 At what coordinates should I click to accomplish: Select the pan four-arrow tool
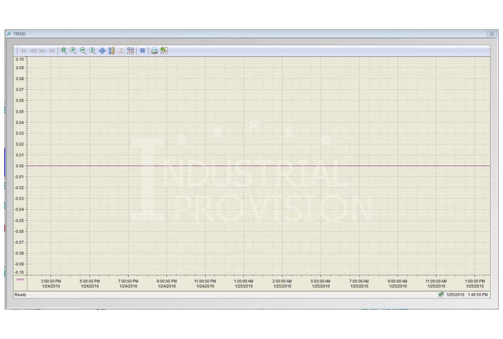tap(102, 51)
